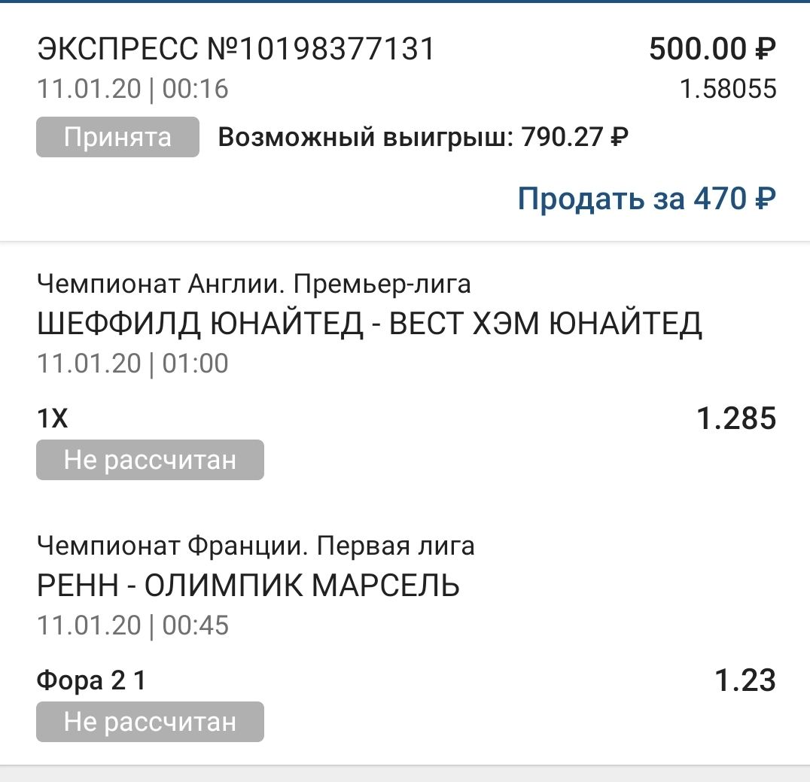Viewport: 810px width, 782px height.
Task: Tap the 1.285 odds value
Action: 735,418
